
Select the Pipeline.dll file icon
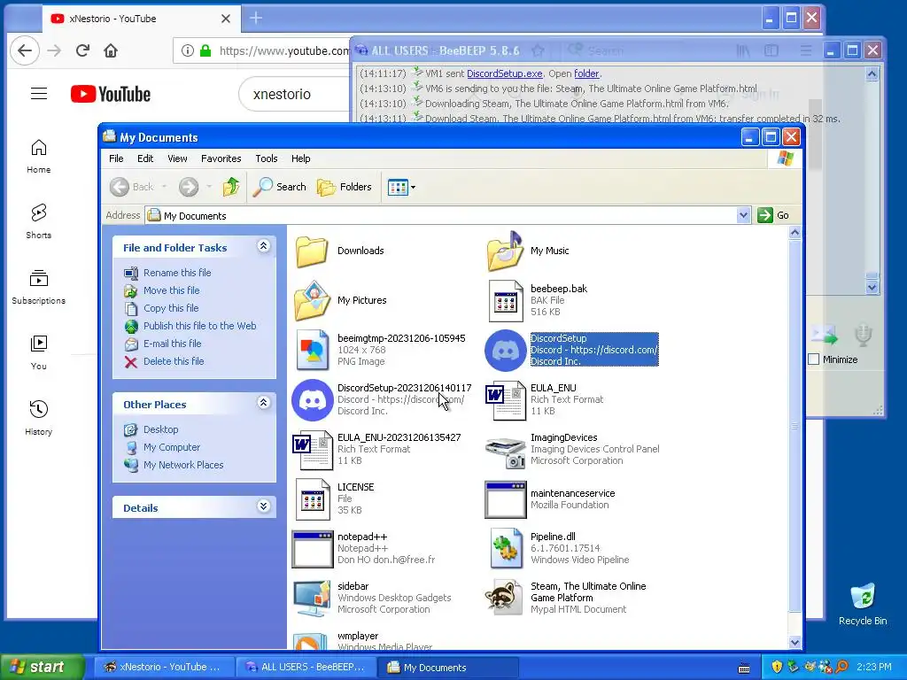tap(506, 549)
